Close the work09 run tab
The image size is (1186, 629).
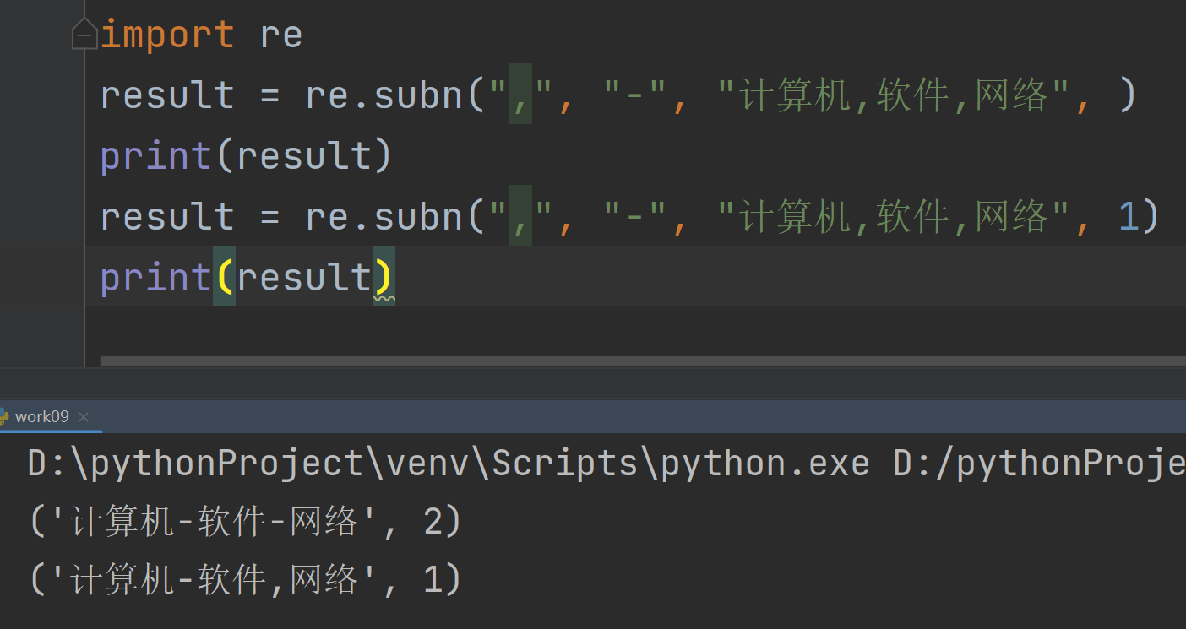(x=84, y=416)
